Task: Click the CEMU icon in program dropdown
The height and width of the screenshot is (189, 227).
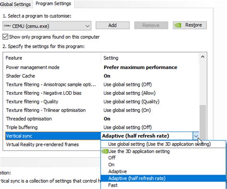Action: pyautogui.click(x=7, y=26)
